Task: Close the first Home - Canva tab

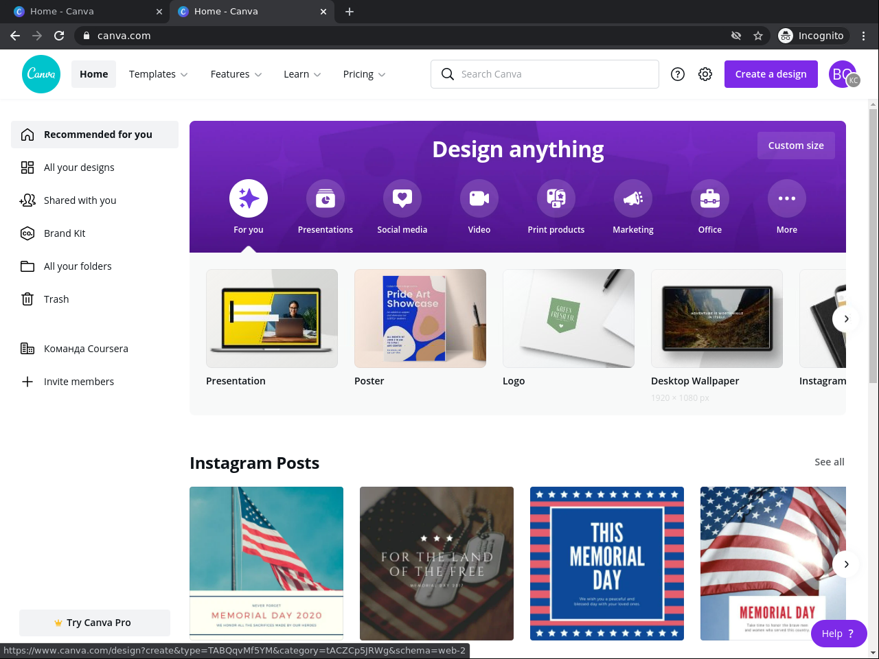Action: (159, 12)
